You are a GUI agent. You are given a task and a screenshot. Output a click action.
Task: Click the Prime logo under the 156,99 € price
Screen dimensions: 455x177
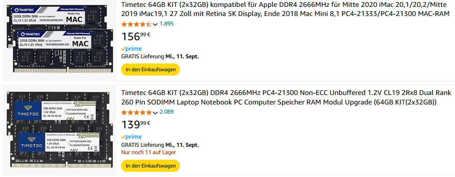click(131, 49)
